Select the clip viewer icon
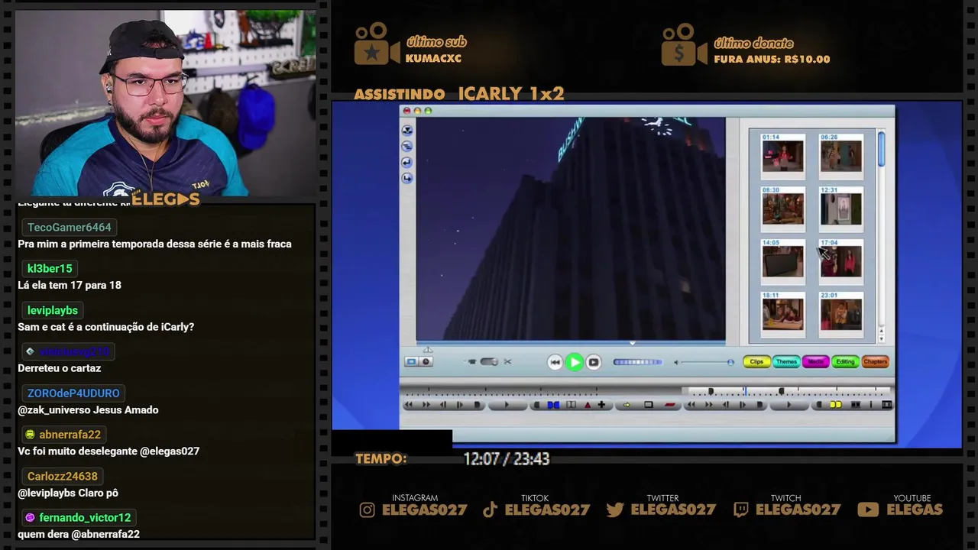 point(411,361)
